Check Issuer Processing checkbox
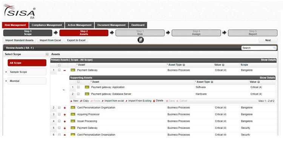The height and width of the screenshot is (144, 283). pyautogui.click(x=59, y=121)
